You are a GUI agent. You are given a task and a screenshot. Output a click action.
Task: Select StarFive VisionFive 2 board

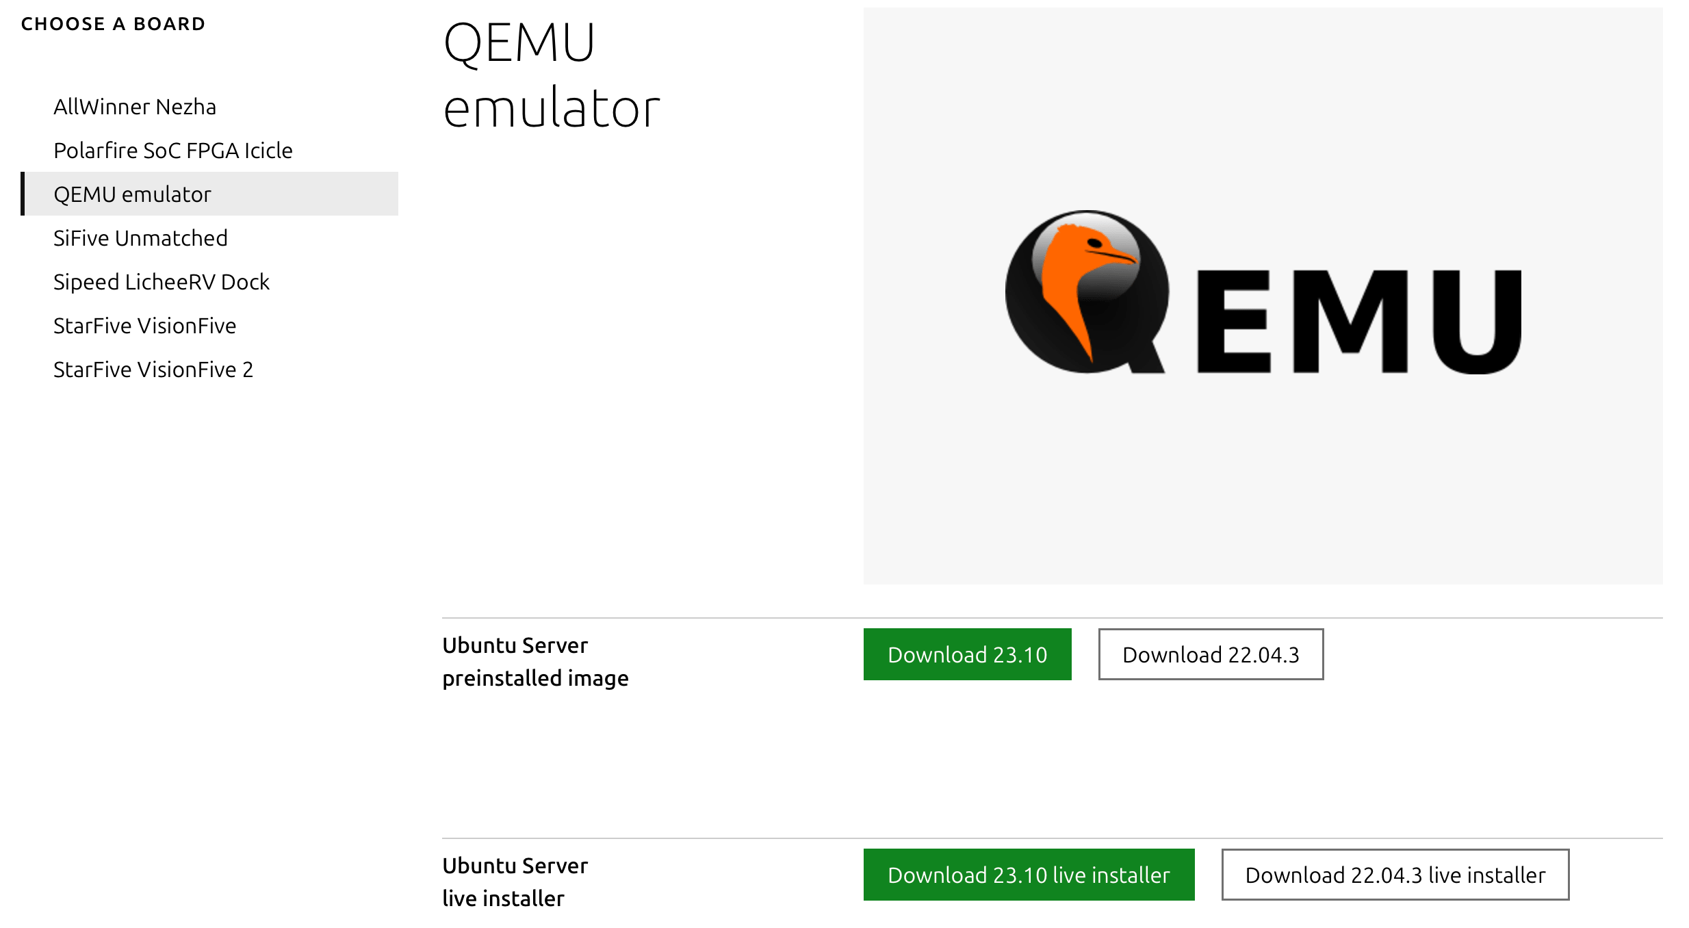coord(153,369)
